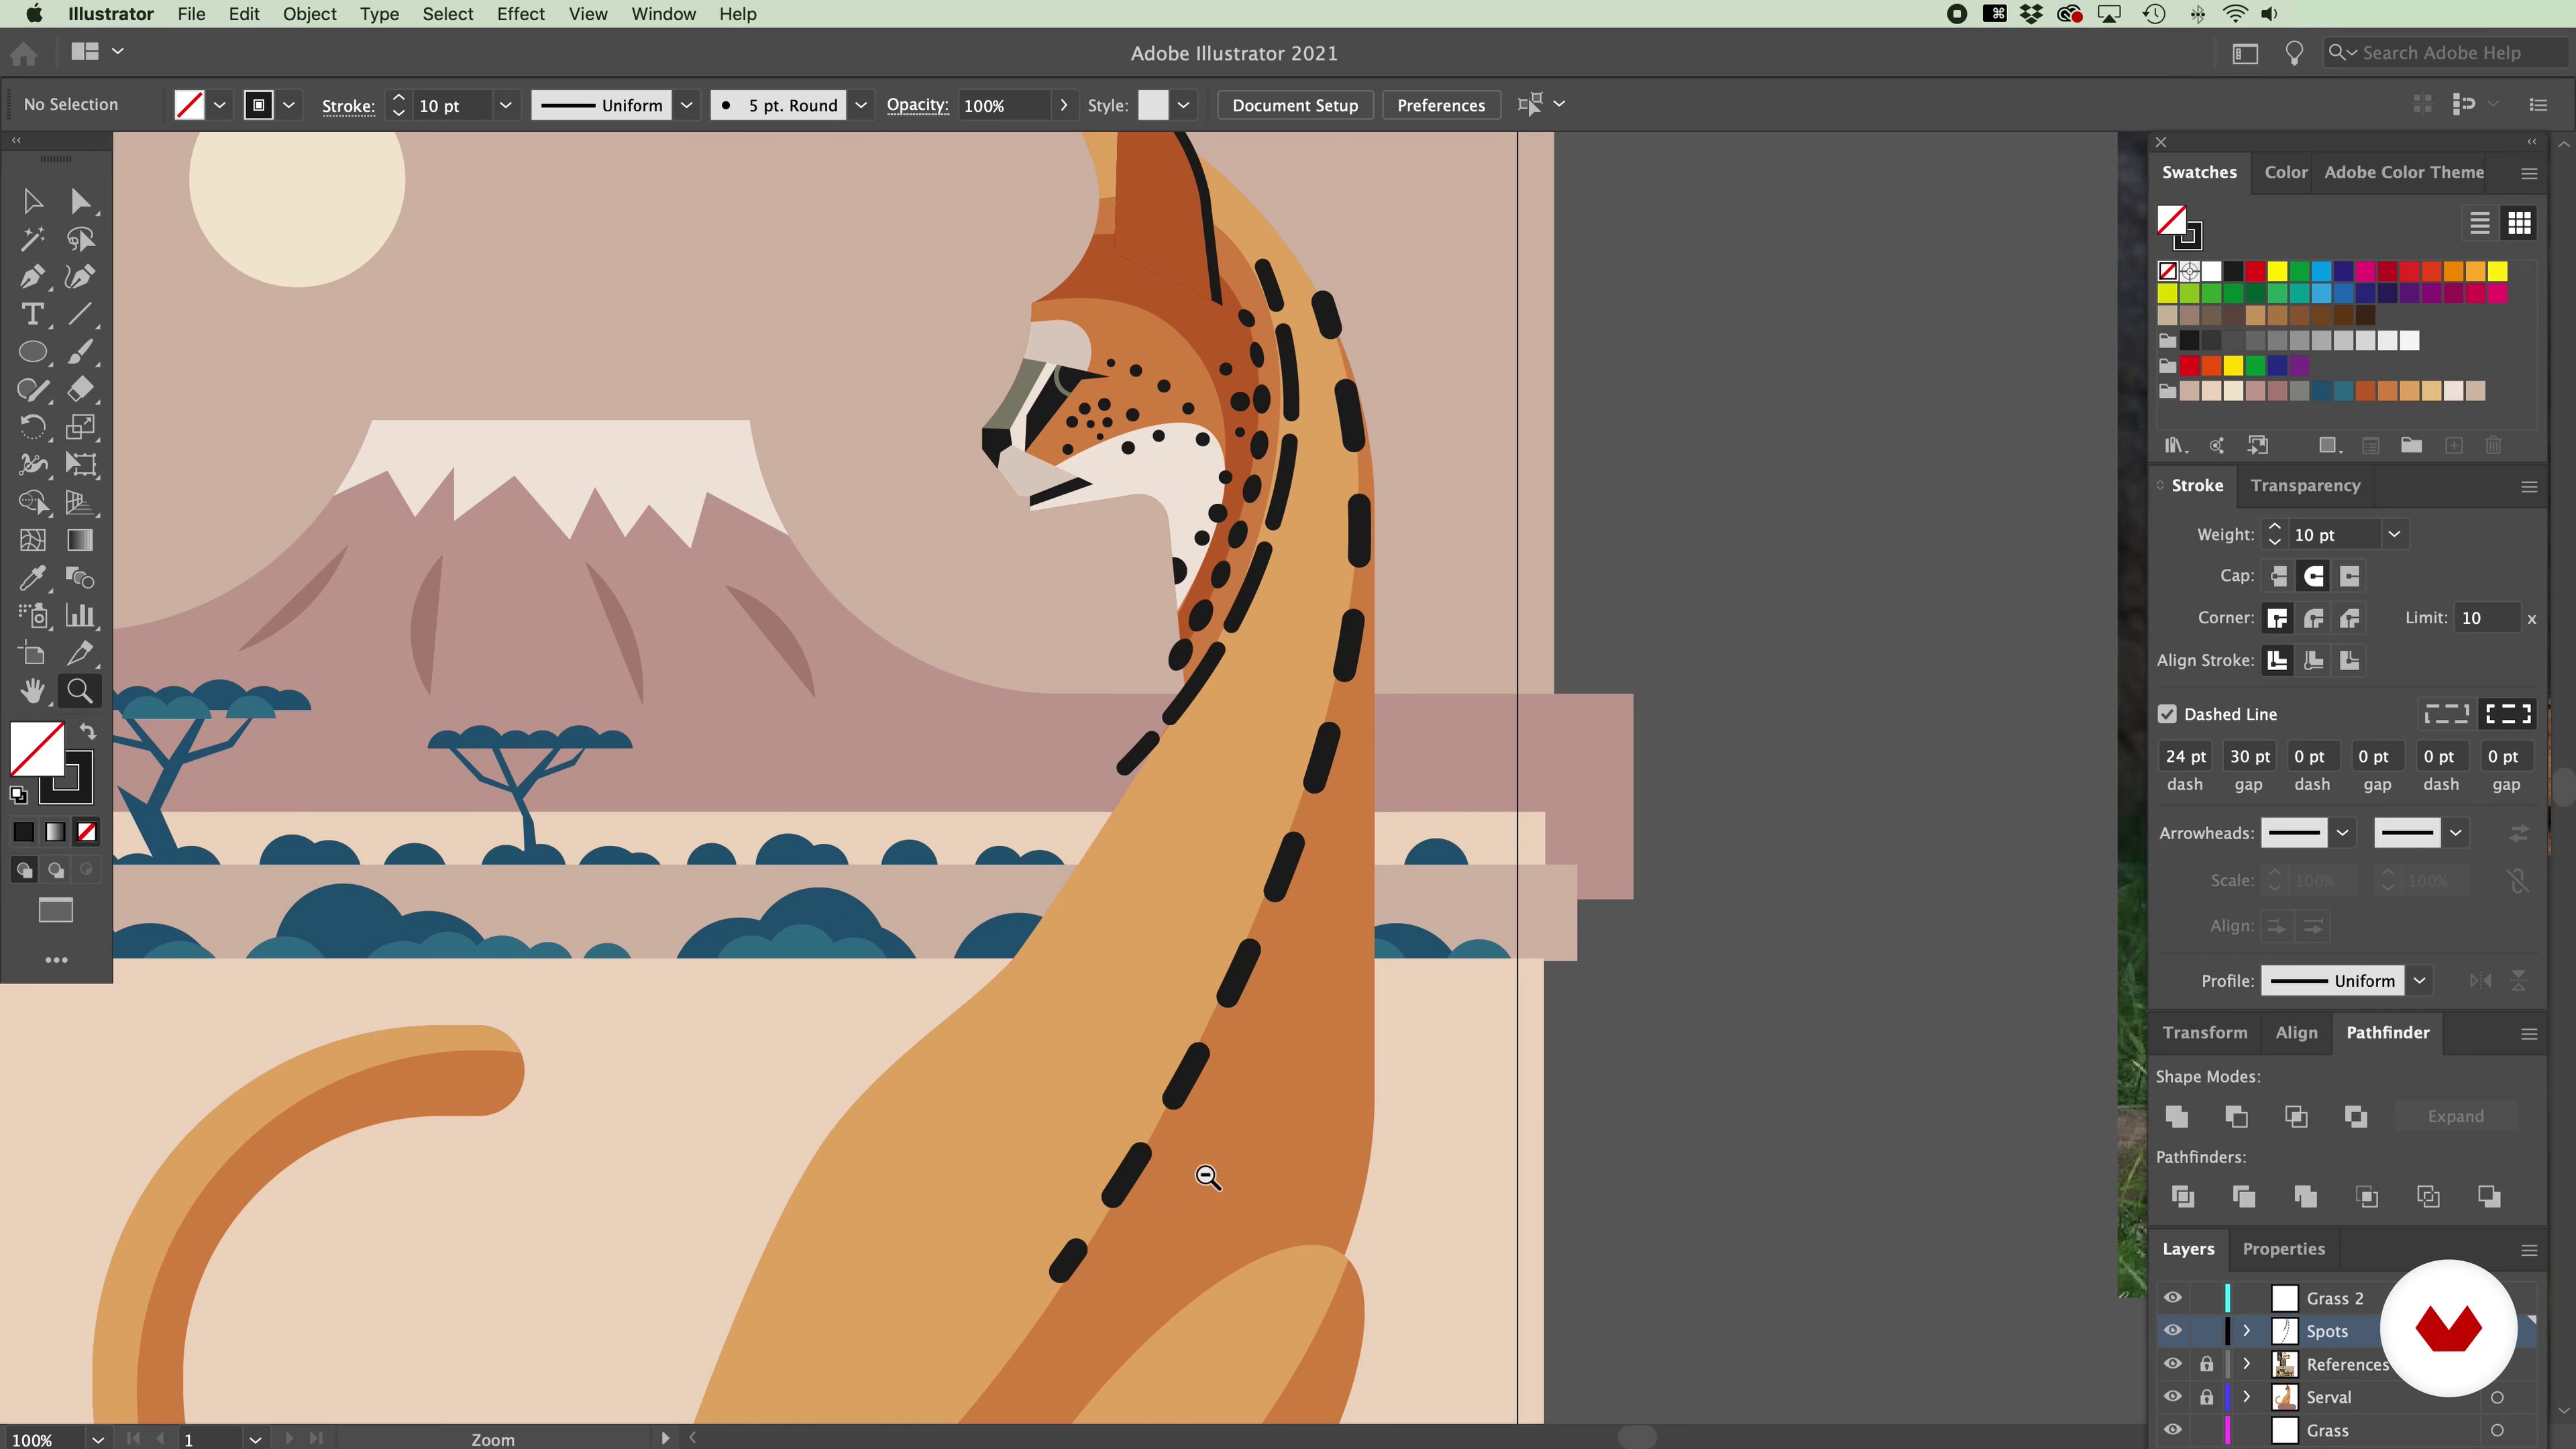
Task: Select the Hand tool
Action: (x=32, y=691)
